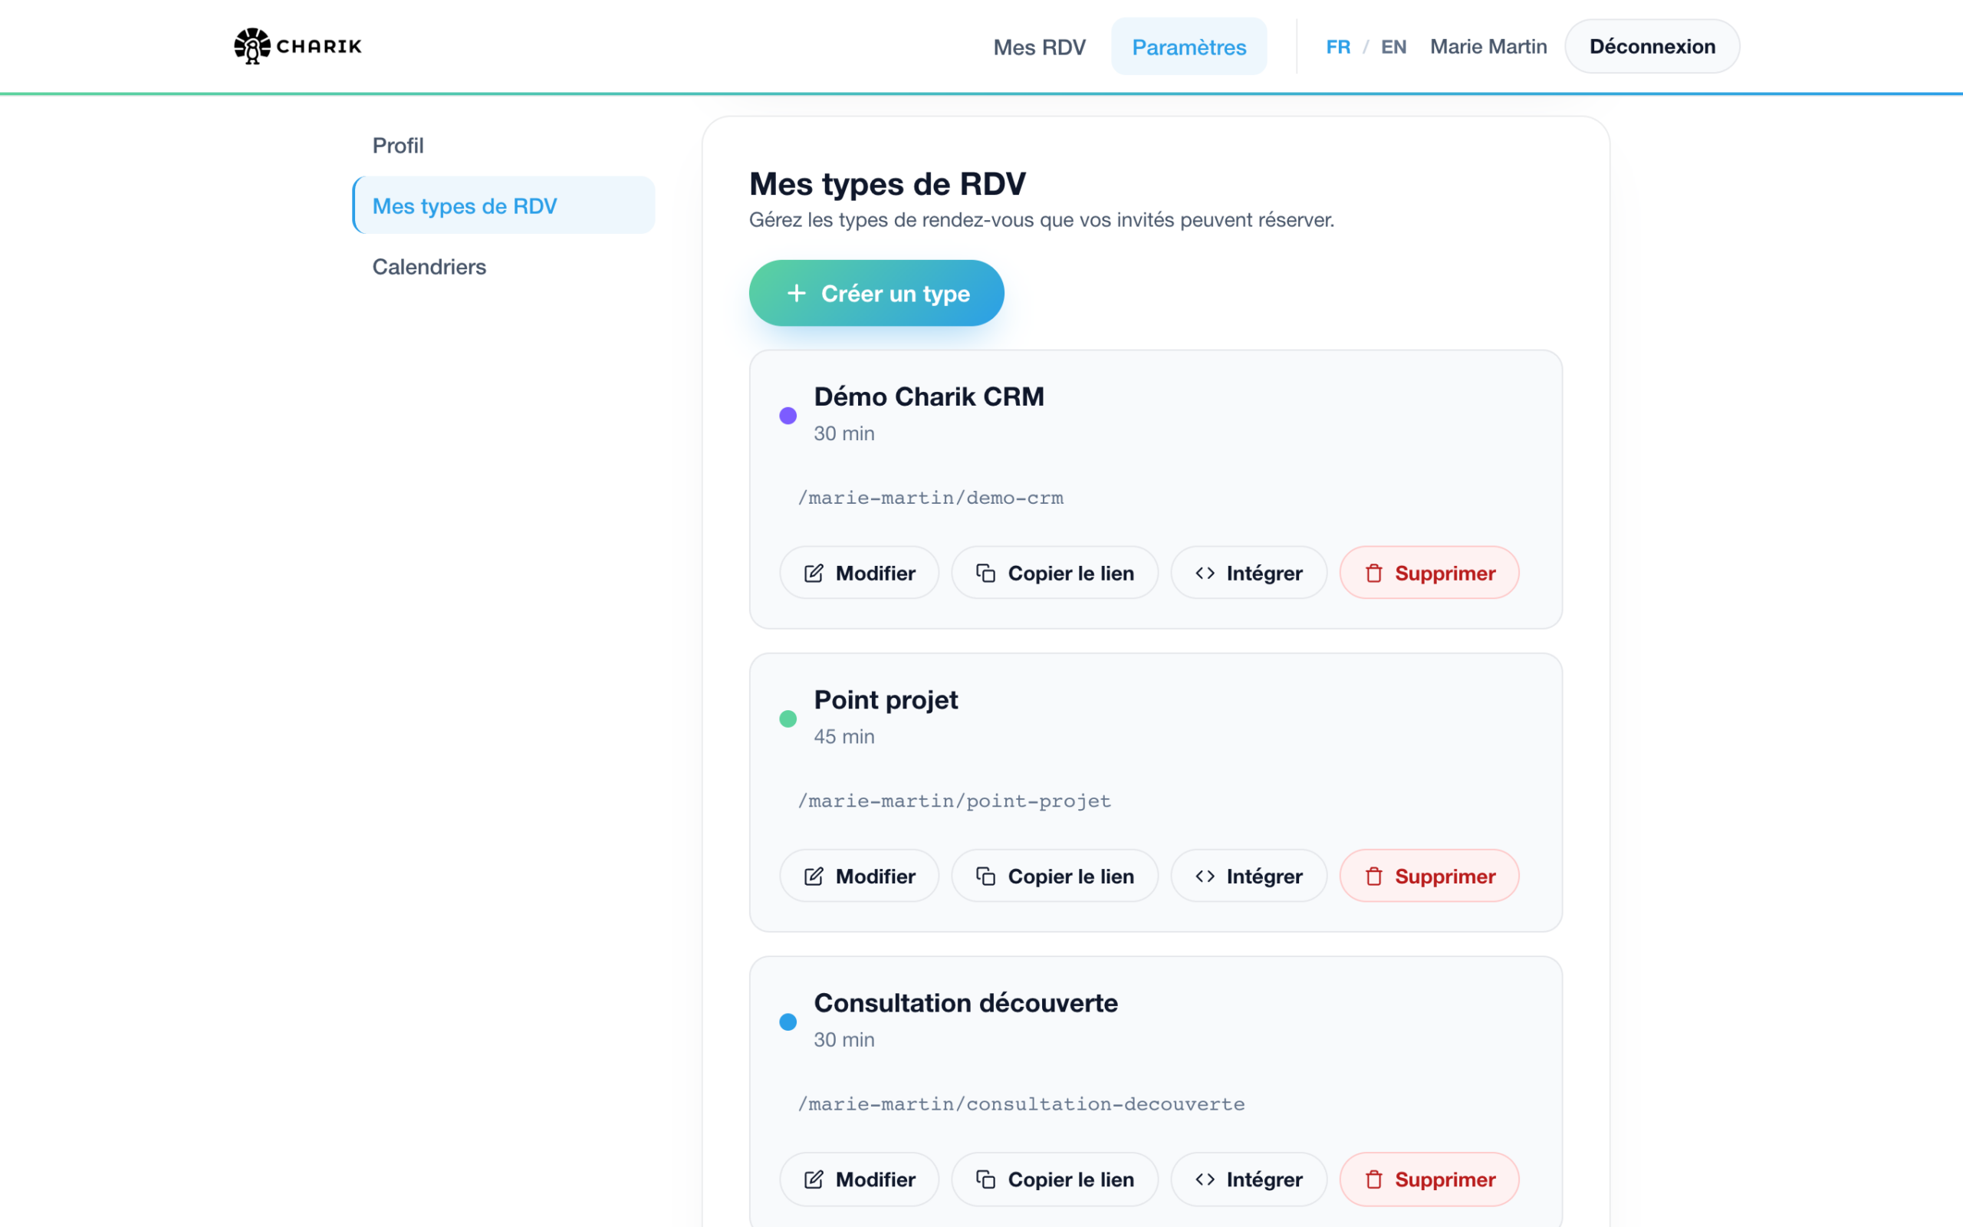Click the Point projet title
The height and width of the screenshot is (1227, 1963).
click(886, 700)
